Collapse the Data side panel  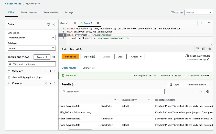[x=54, y=24]
